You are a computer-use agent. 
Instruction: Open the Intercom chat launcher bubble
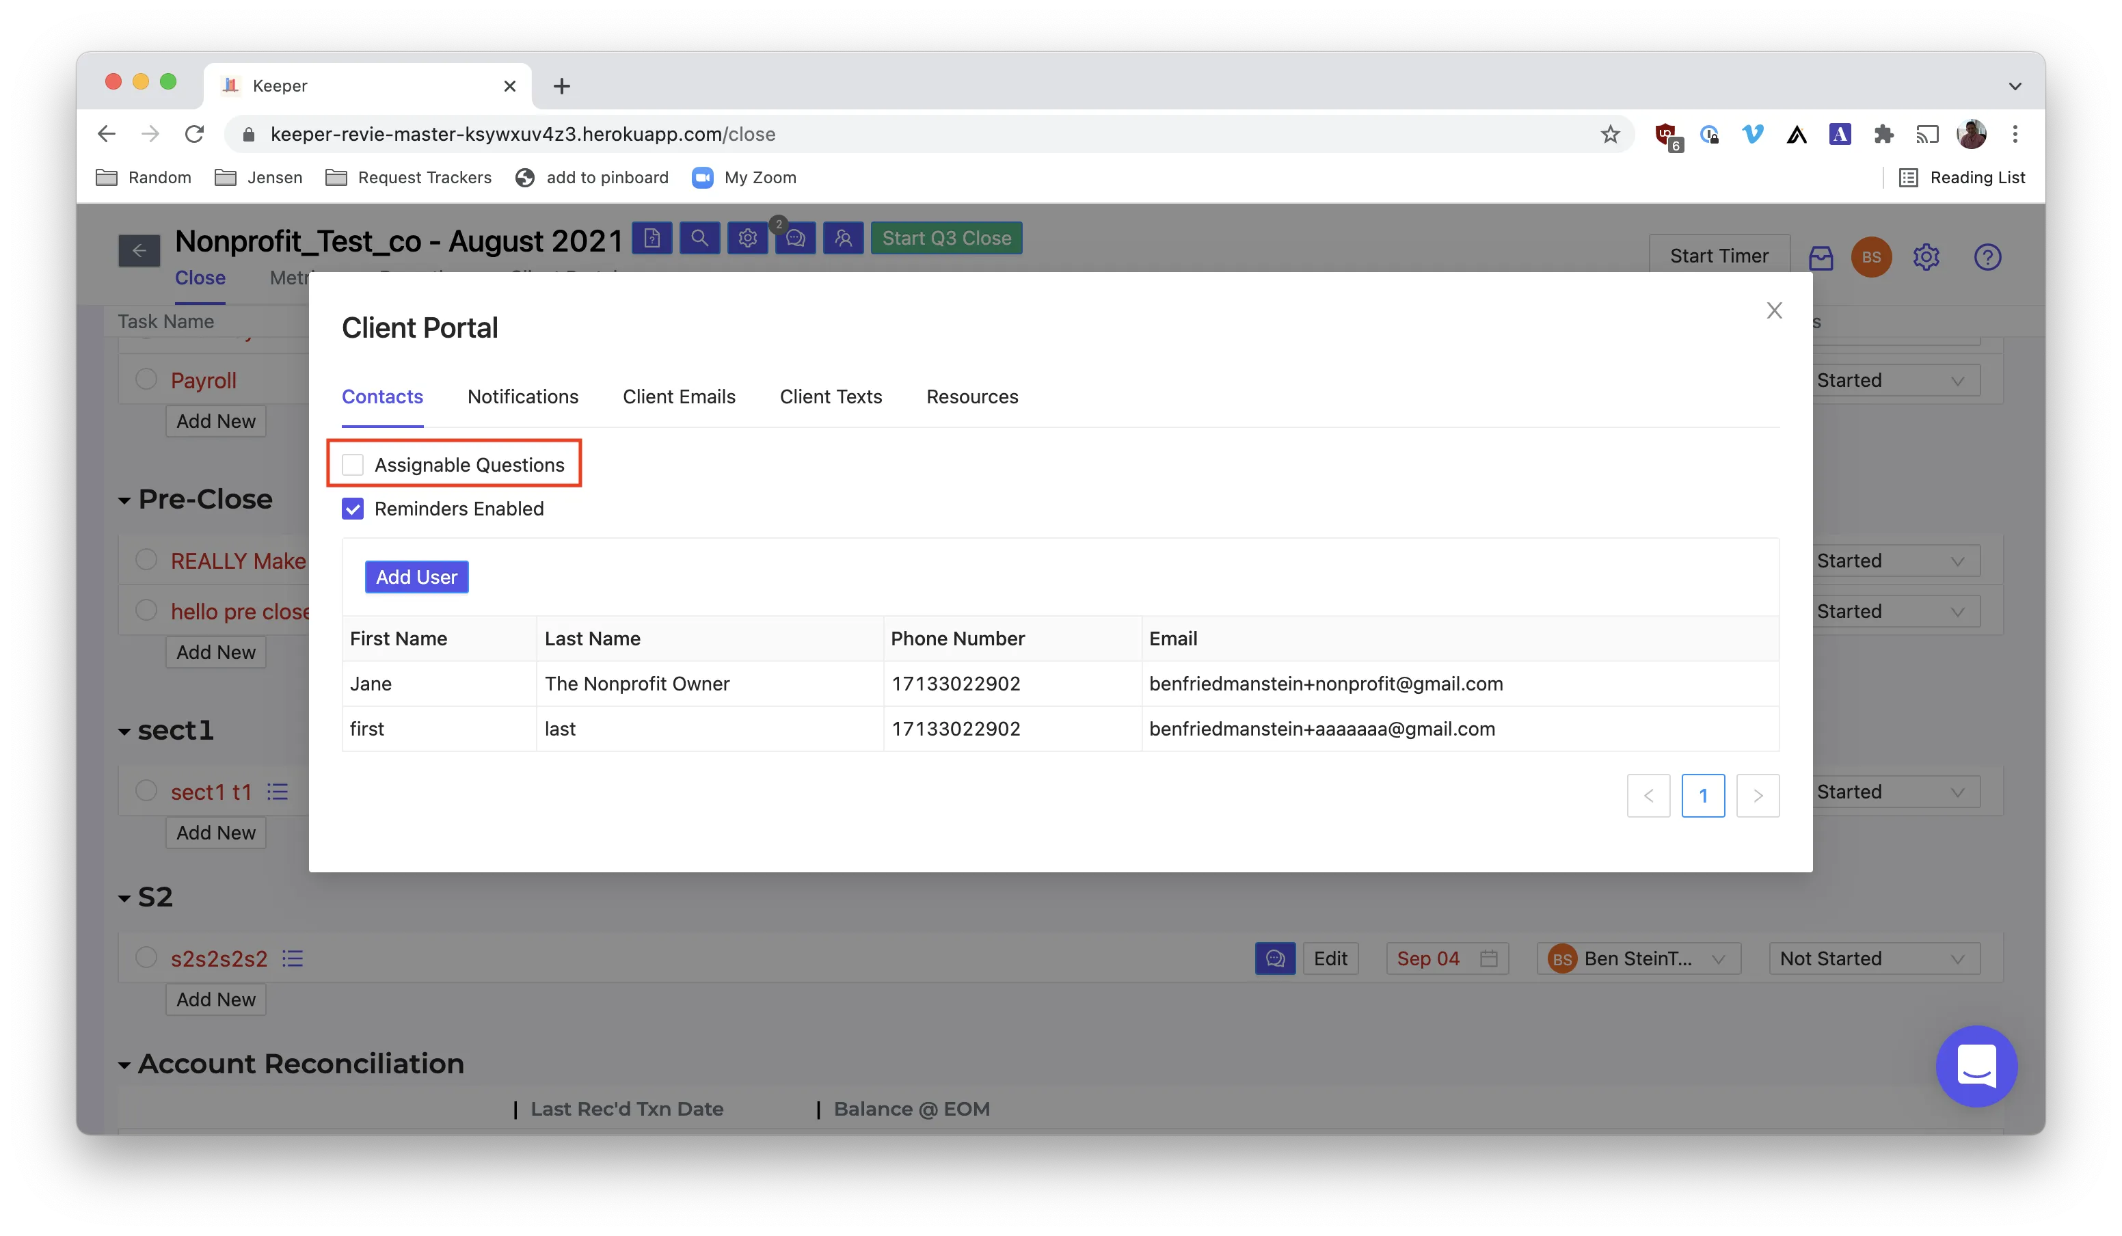point(1976,1066)
